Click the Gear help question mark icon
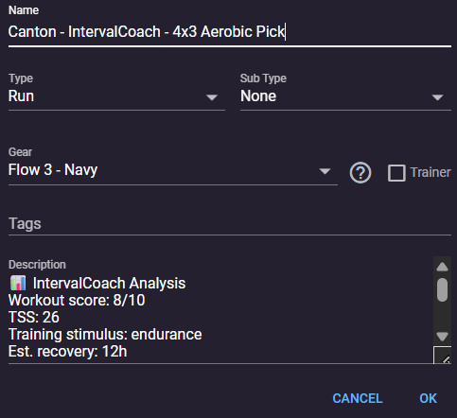 pos(360,172)
